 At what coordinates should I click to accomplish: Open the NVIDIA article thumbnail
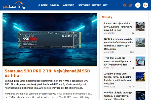(x=140, y=42)
